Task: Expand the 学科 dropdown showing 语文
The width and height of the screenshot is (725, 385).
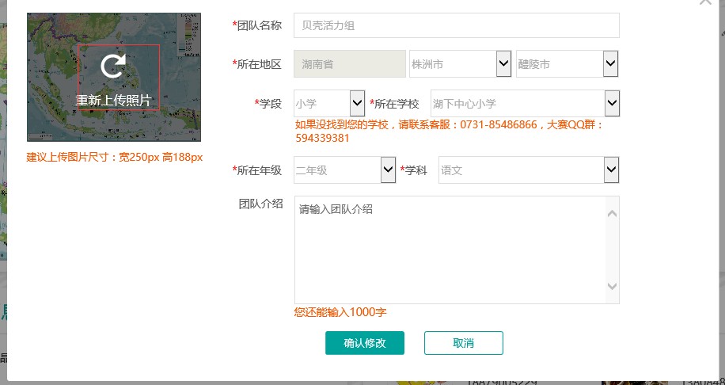Action: 528,170
